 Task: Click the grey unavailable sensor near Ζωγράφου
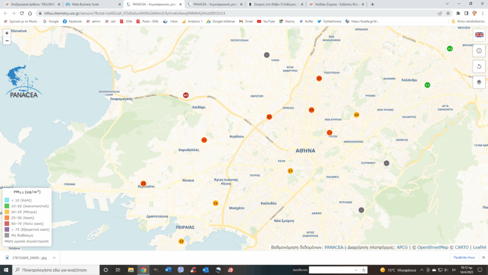coord(386,163)
